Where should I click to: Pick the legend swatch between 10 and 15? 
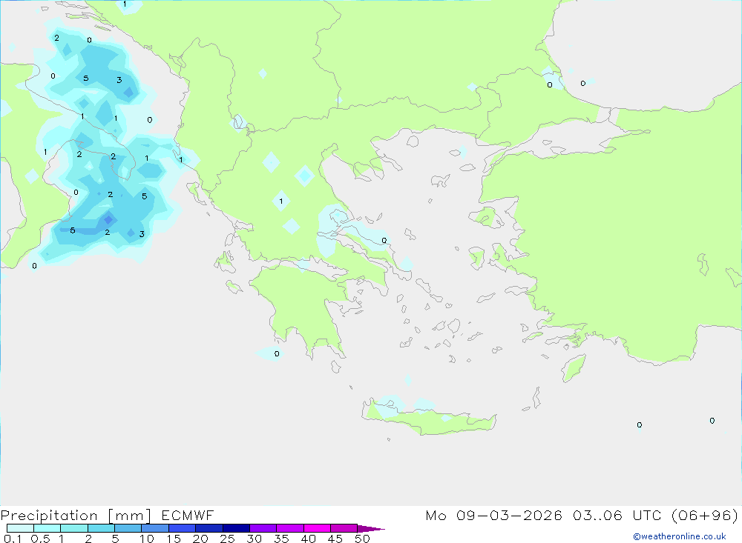[x=155, y=528]
